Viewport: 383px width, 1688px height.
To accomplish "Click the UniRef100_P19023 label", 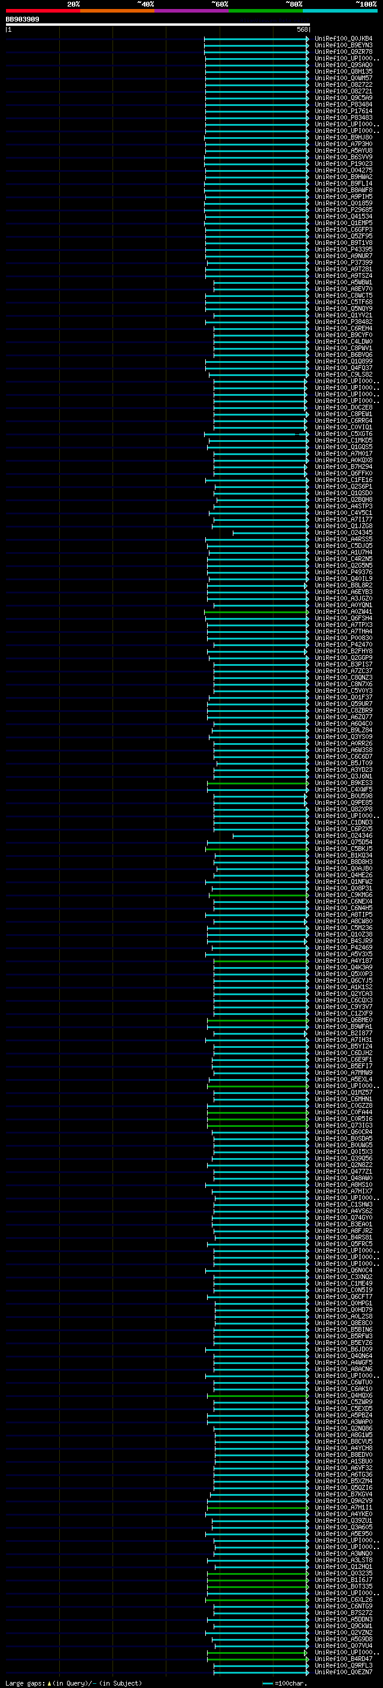I will (344, 164).
